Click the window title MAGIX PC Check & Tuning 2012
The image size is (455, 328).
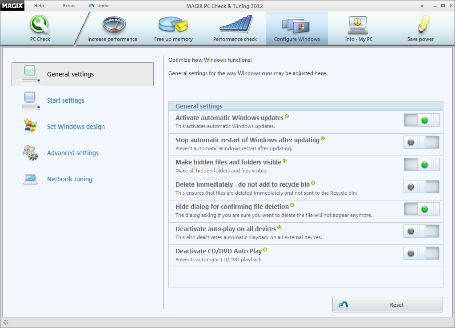tap(224, 6)
